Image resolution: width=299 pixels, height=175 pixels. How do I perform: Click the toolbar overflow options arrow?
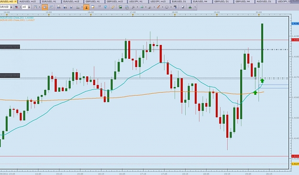pos(195,7)
